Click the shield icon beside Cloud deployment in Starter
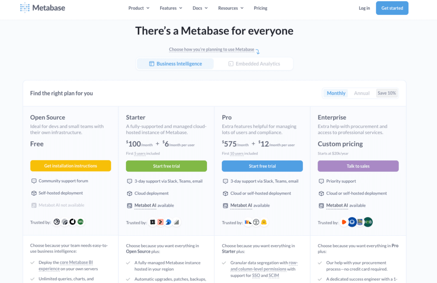Viewport: 437px width, 283px height. point(129,193)
